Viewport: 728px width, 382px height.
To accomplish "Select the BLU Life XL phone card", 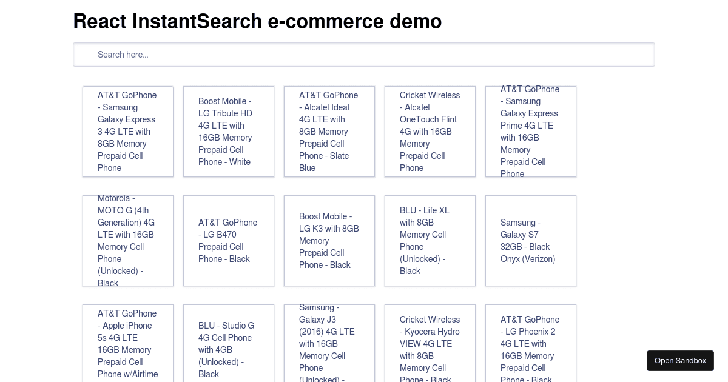I will pos(430,241).
